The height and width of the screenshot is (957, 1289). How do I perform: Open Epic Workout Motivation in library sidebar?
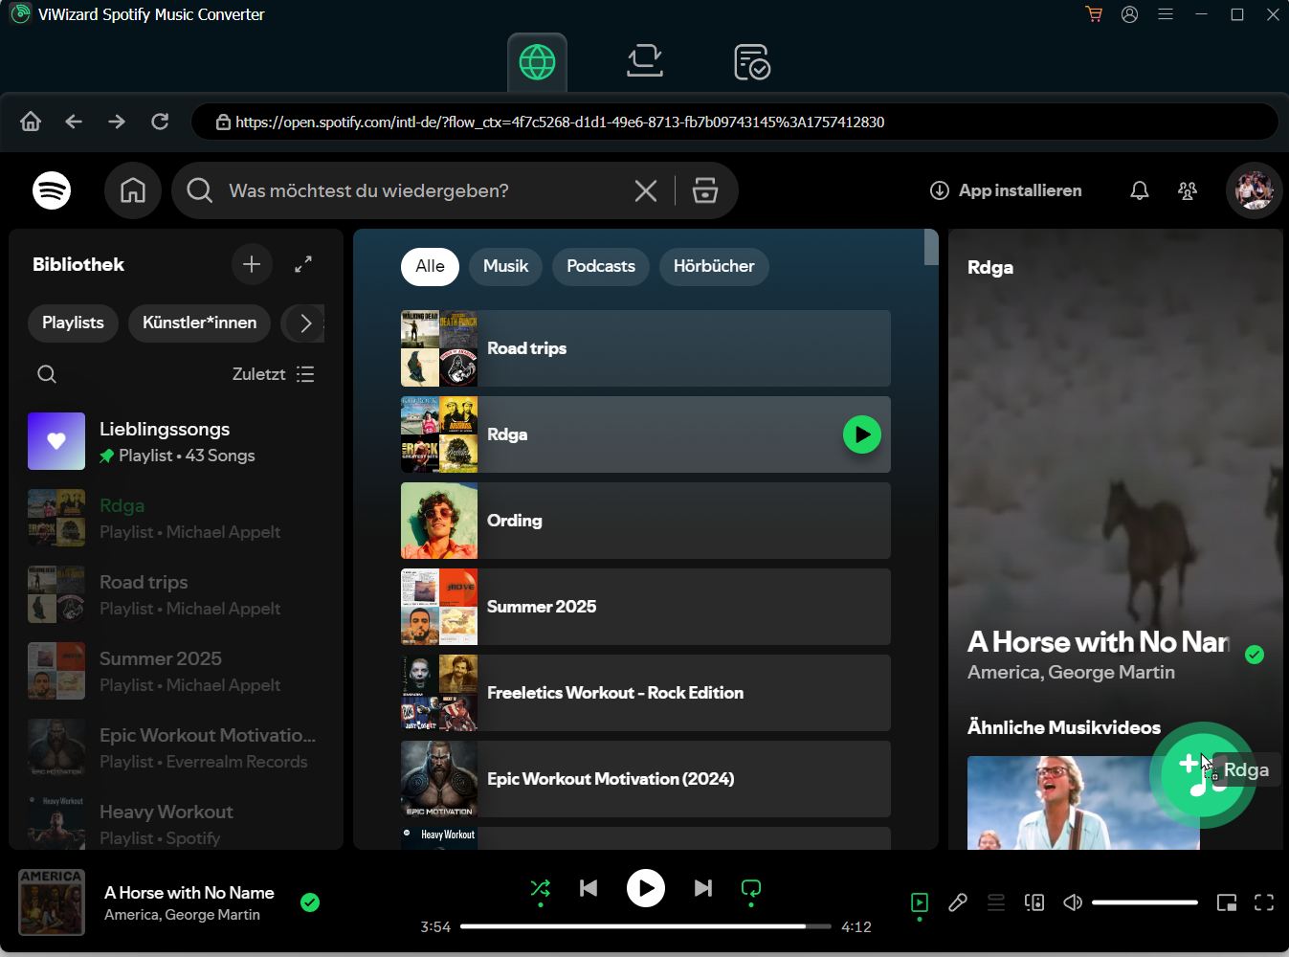(176, 747)
